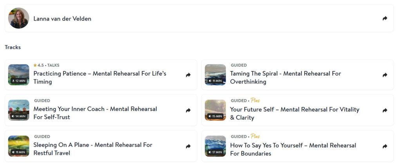
Task: Open the Your Future Self 15 min thumbnail
Action: point(215,110)
